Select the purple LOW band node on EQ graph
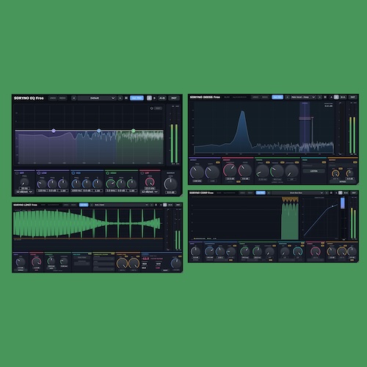 coord(54,131)
